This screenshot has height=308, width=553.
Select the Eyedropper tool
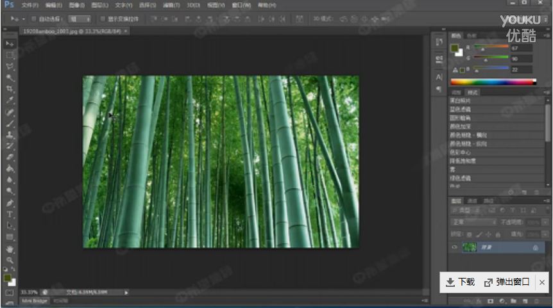pyautogui.click(x=10, y=101)
